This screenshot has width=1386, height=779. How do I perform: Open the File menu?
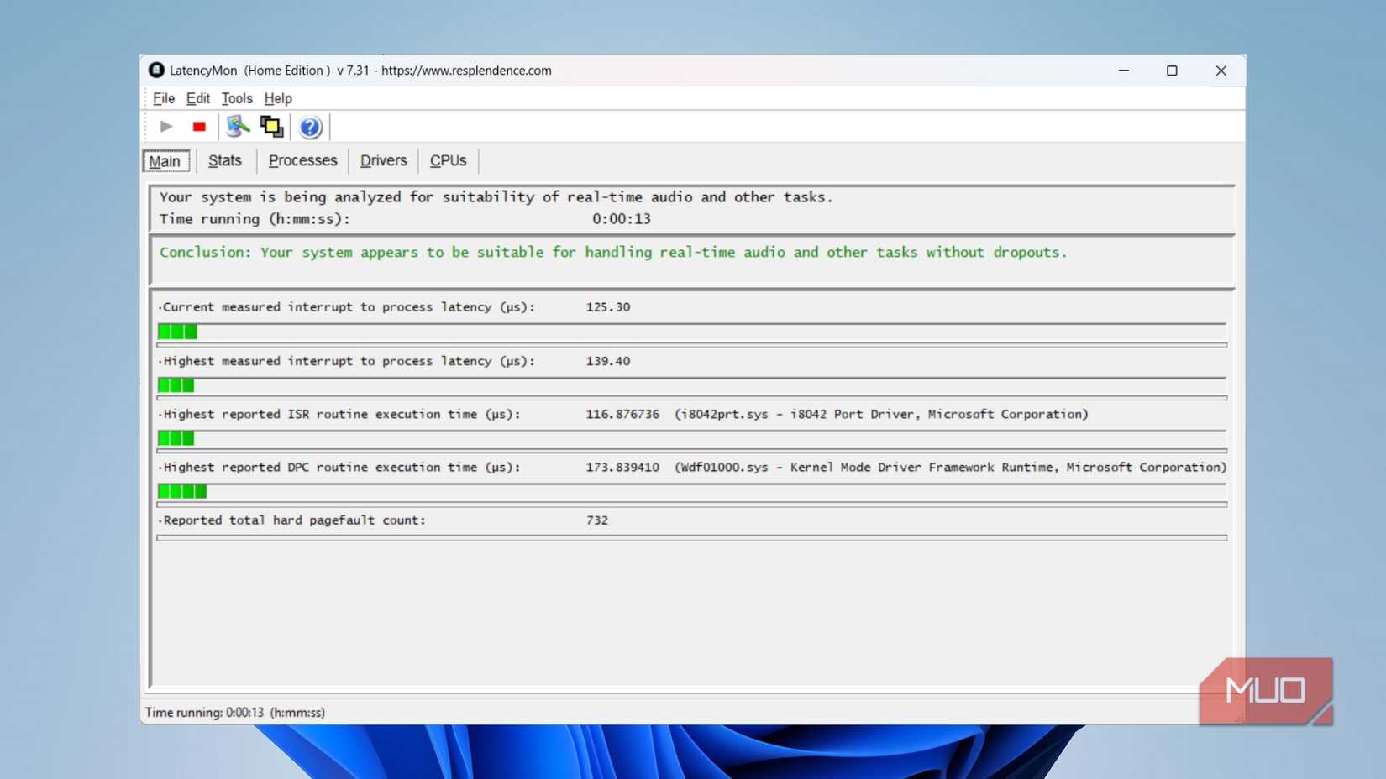[163, 98]
